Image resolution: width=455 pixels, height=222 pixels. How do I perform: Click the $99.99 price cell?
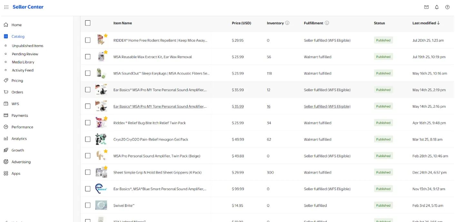click(238, 189)
